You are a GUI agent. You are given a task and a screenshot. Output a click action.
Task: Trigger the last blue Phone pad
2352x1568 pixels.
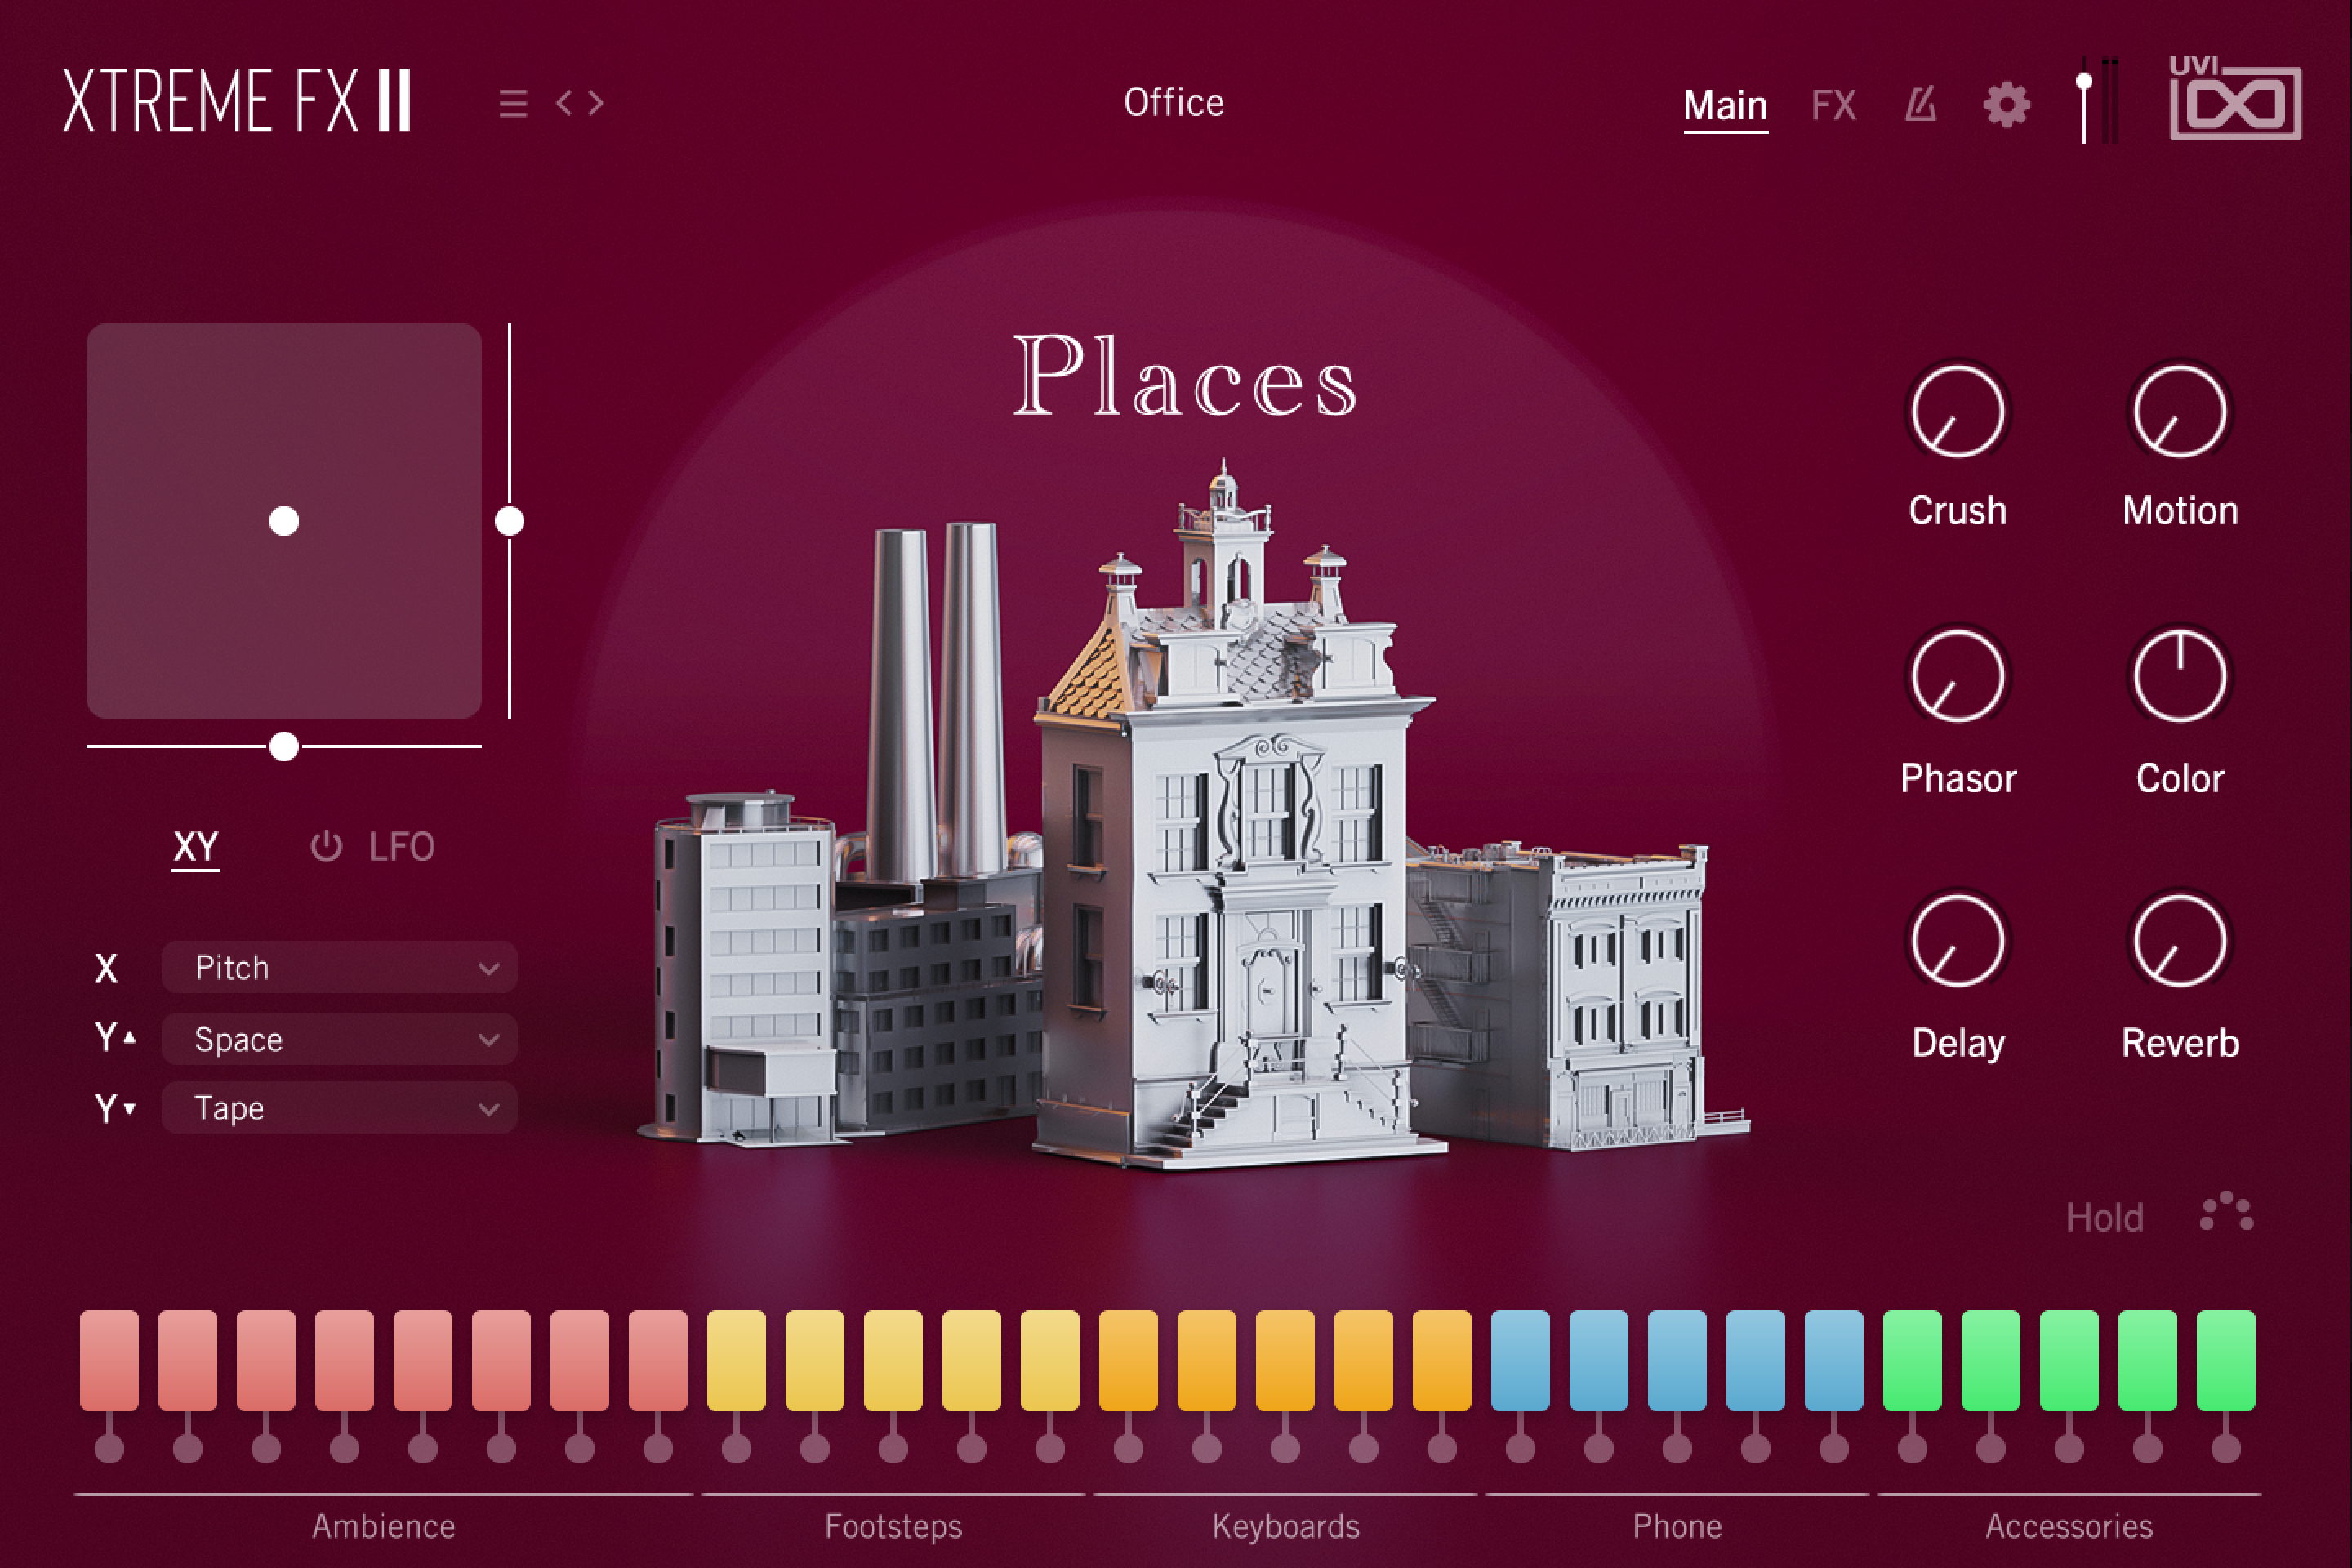1834,1360
